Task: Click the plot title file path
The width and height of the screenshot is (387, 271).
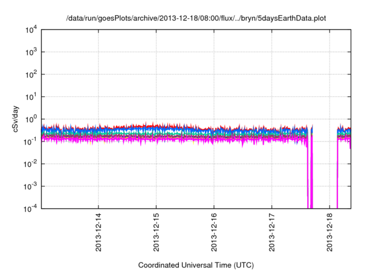Action: pos(196,18)
